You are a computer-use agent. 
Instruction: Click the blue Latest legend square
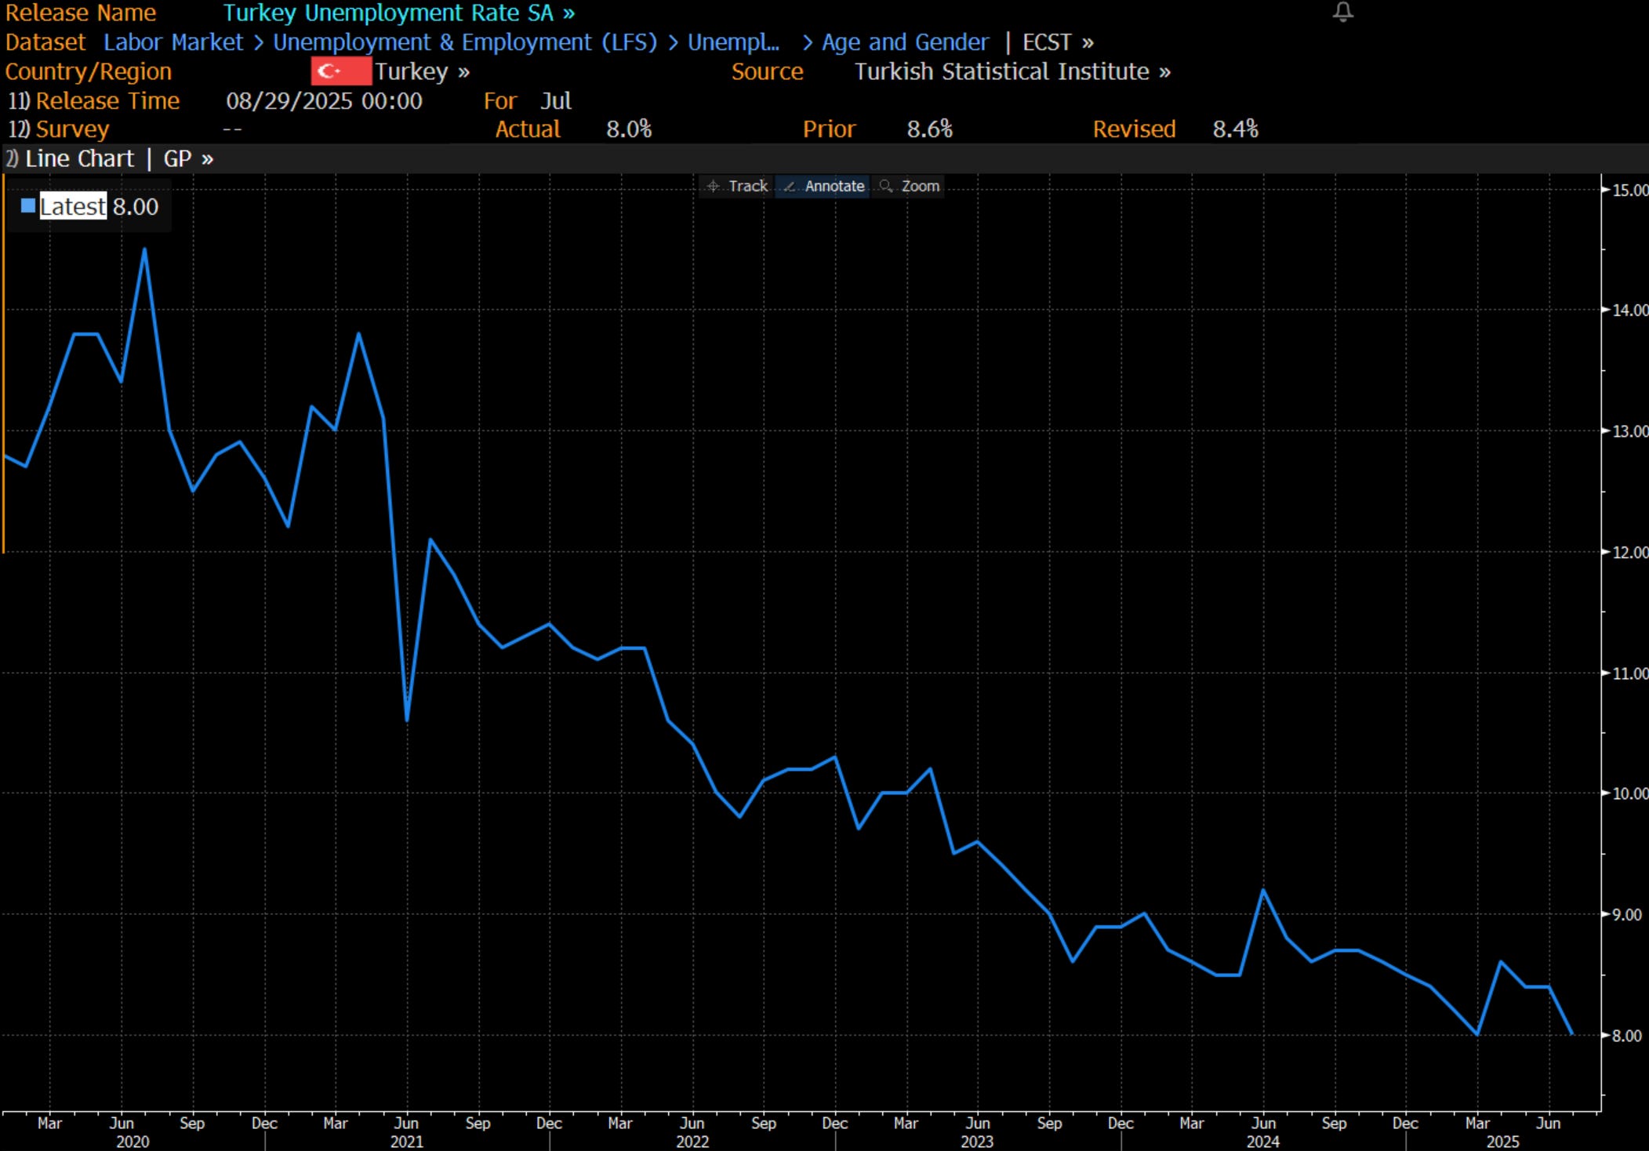(x=28, y=206)
